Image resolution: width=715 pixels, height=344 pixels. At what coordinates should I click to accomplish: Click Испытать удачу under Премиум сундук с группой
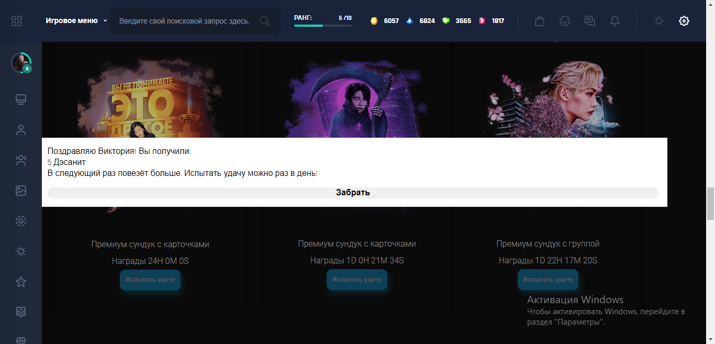coord(548,280)
